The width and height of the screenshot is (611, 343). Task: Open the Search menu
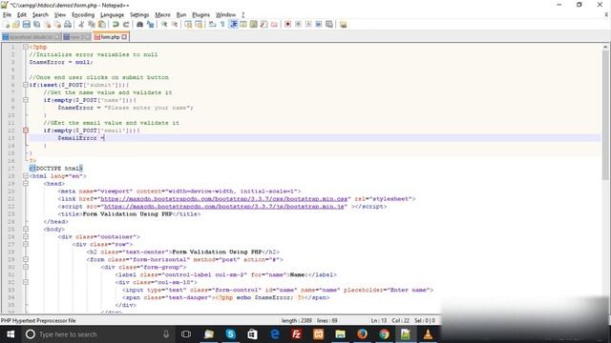pyautogui.click(x=40, y=15)
